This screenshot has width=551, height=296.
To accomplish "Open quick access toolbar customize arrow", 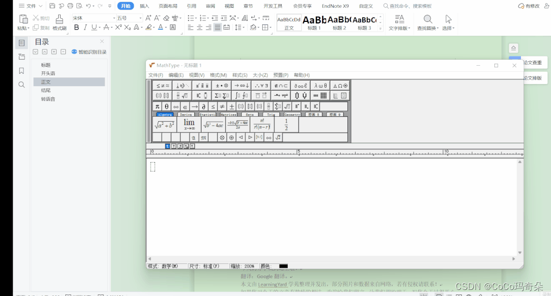I will tap(110, 6).
